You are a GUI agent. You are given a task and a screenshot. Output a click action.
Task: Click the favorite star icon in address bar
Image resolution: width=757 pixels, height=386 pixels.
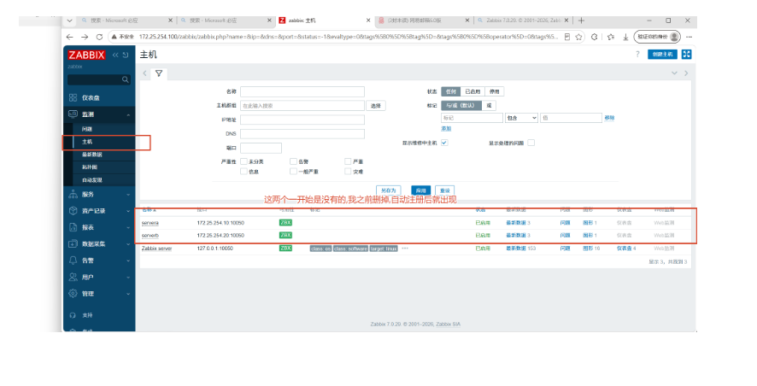[578, 37]
